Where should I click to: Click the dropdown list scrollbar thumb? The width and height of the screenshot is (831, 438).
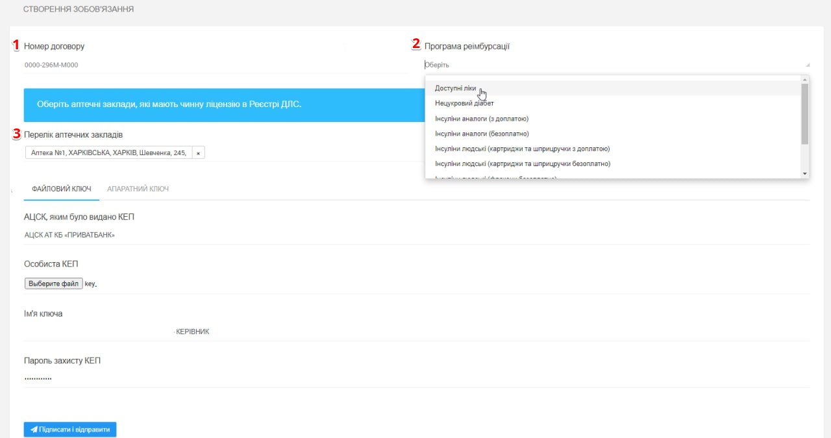pyautogui.click(x=805, y=114)
